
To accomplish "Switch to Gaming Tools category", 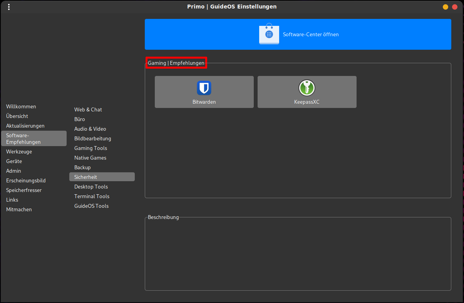I will pos(90,148).
